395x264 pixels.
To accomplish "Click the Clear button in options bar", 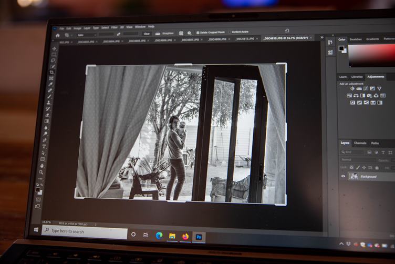I will tap(147, 34).
